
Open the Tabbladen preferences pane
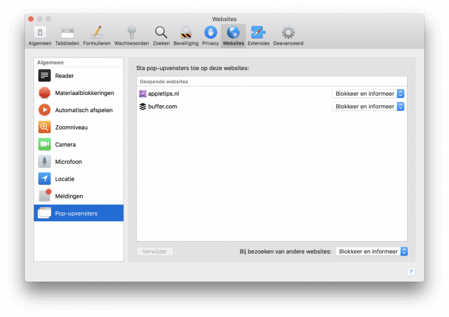pyautogui.click(x=68, y=36)
